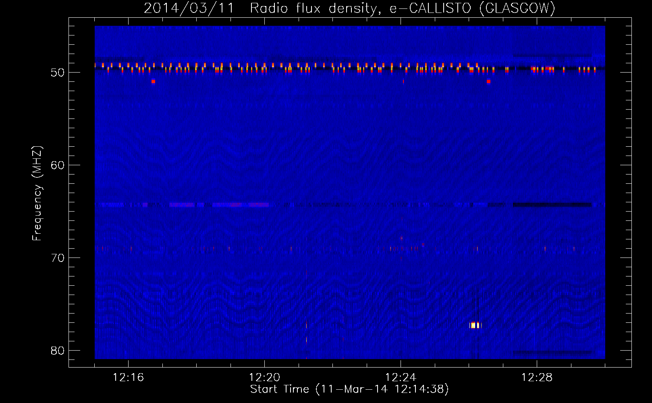Click the 'Frequency (MHZ)' y-axis label
The height and width of the screenshot is (403, 652).
[37, 193]
